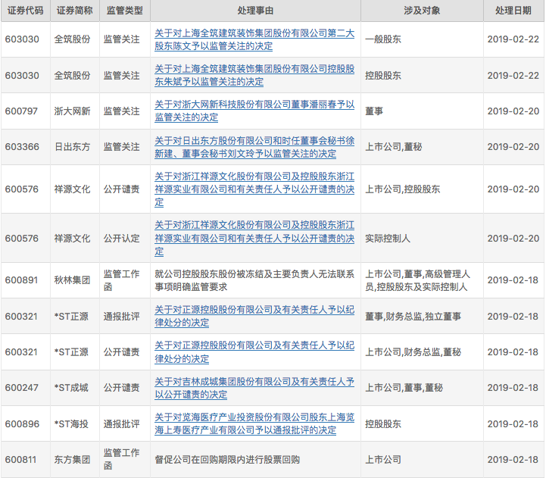Click 监管工作函 in the 秋林集团 row
The width and height of the screenshot is (546, 478).
pos(121,280)
